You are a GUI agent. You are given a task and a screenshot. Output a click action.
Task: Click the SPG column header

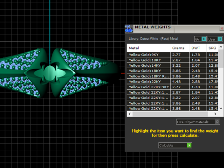(x=212, y=48)
